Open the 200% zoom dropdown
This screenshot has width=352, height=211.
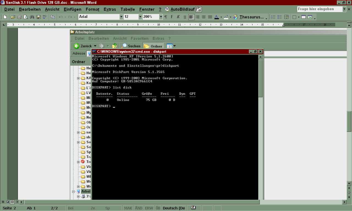pos(161,17)
